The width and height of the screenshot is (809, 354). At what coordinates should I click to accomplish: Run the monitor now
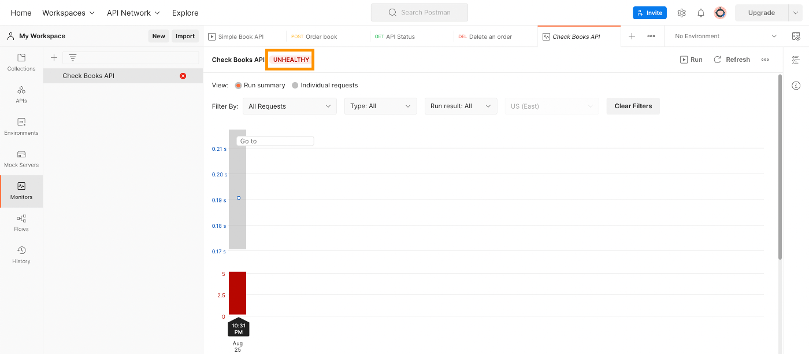pos(691,60)
